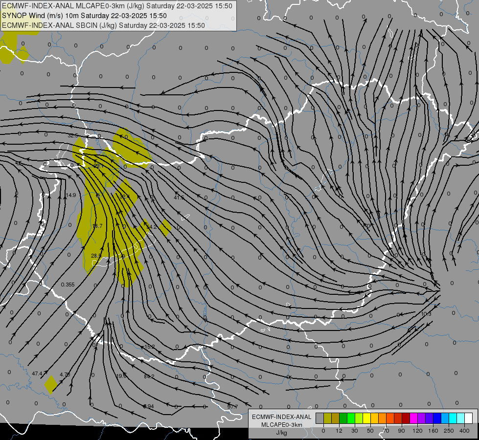Click the map value 4.79

pyautogui.click(x=65, y=374)
